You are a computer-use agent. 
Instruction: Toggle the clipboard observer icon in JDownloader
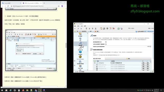(101, 28)
